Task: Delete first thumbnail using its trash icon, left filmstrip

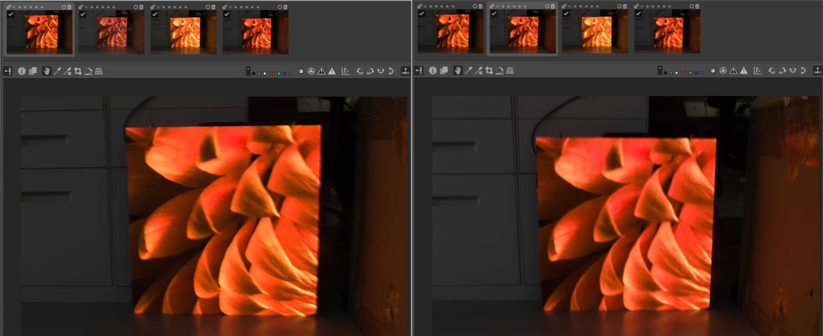Action: tap(69, 7)
